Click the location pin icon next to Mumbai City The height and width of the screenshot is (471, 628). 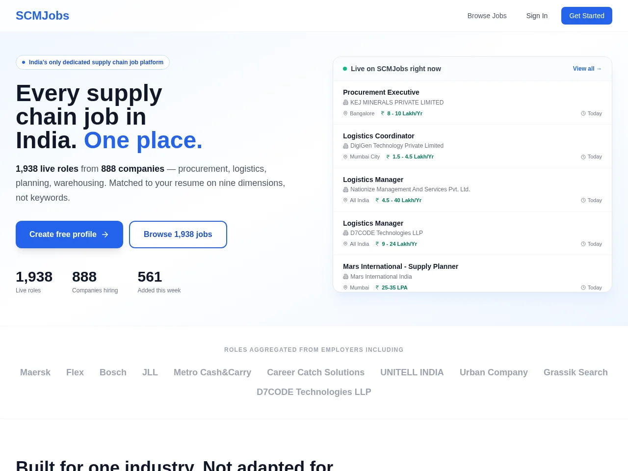click(x=345, y=157)
